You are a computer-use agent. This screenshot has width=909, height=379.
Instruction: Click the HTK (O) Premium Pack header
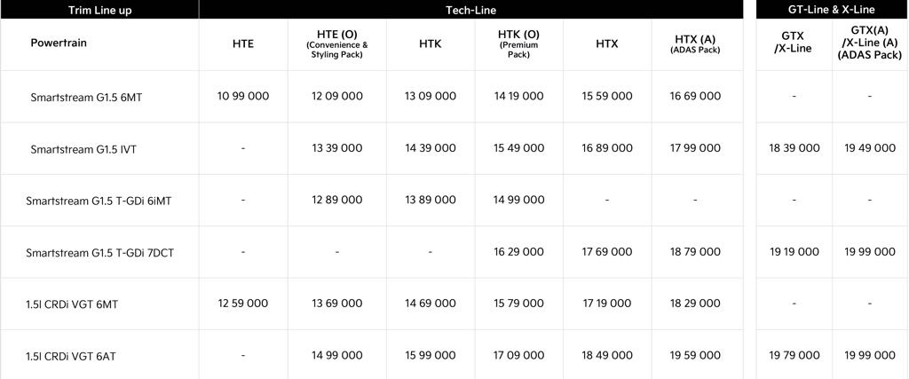pyautogui.click(x=518, y=43)
